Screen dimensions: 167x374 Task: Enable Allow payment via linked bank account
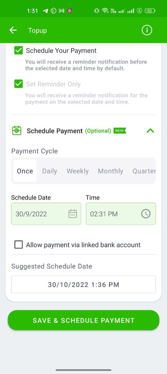click(x=18, y=245)
